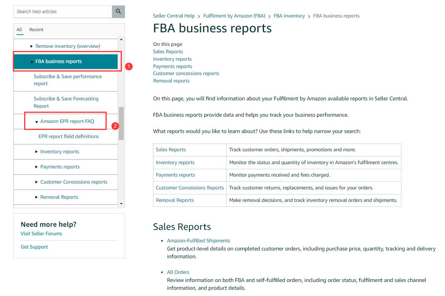Click sidebar scrollbar up arrow
The height and width of the screenshot is (296, 445).
(x=121, y=39)
